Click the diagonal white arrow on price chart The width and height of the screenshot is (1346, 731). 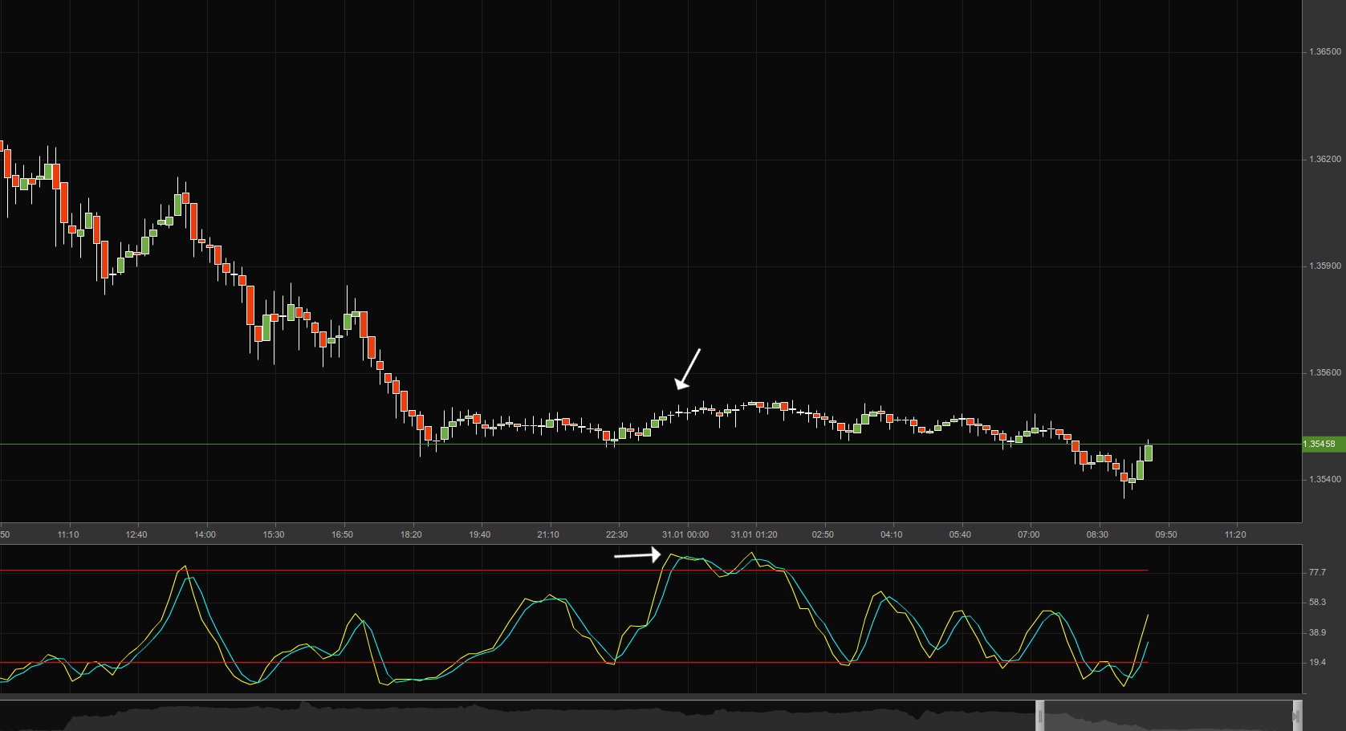[688, 369]
